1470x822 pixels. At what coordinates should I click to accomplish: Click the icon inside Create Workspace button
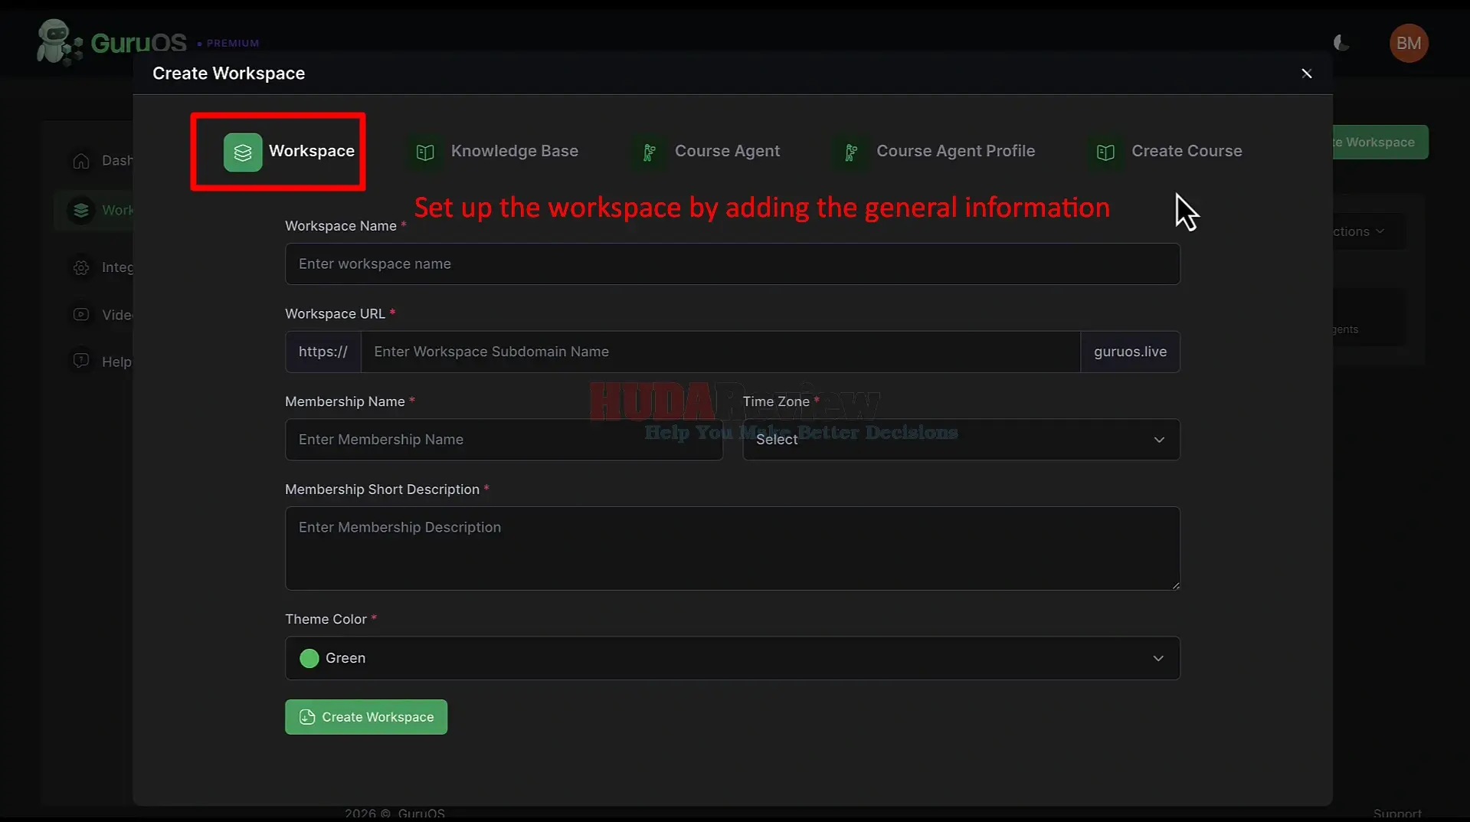[x=307, y=717]
